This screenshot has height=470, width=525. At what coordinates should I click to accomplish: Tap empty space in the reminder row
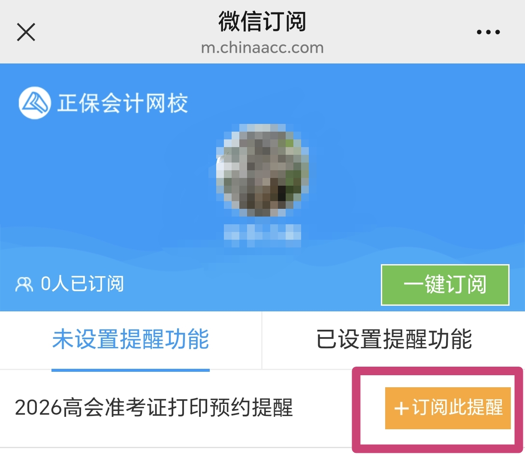[x=326, y=408]
